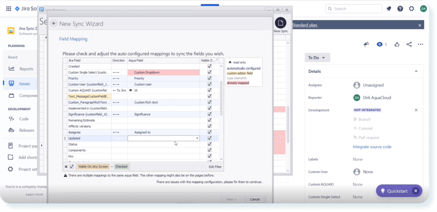The width and height of the screenshot is (437, 212).
Task: Toggle Visible checkbox for Custom AQUAID row
Action: [x=210, y=90]
